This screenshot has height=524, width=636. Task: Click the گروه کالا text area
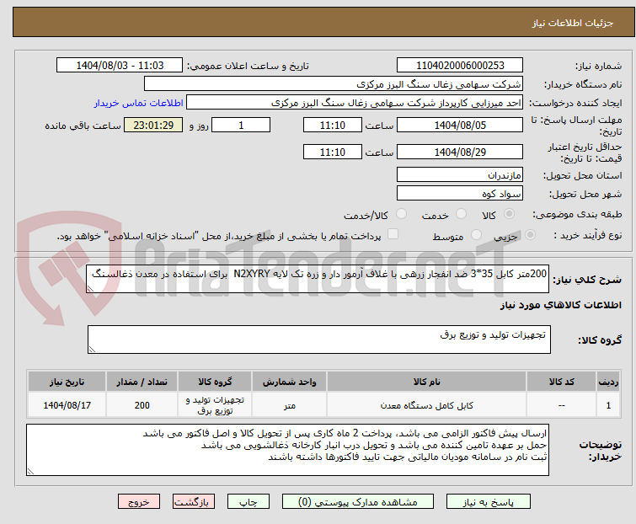318,340
